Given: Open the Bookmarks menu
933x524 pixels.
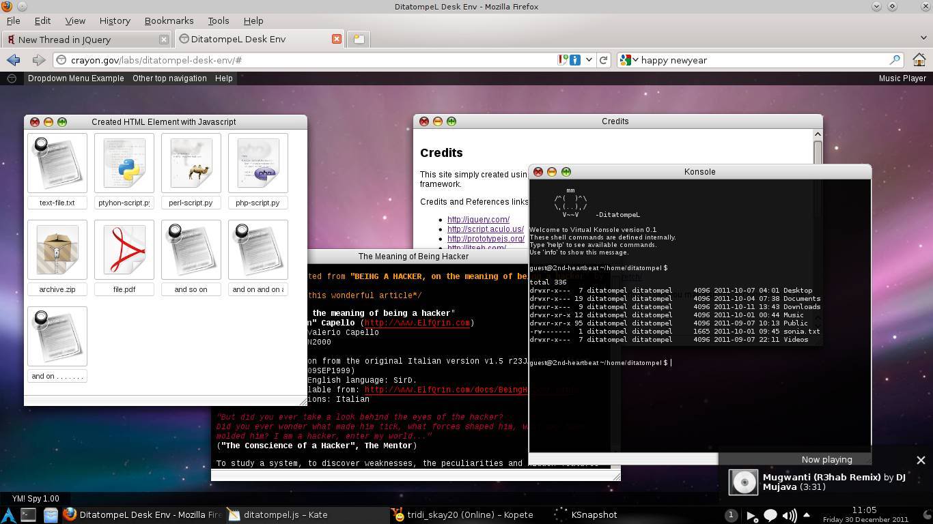Looking at the screenshot, I should point(169,20).
